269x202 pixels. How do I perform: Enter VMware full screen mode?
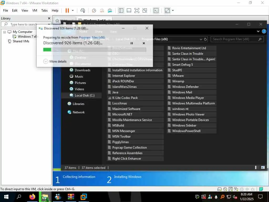coord(137,11)
